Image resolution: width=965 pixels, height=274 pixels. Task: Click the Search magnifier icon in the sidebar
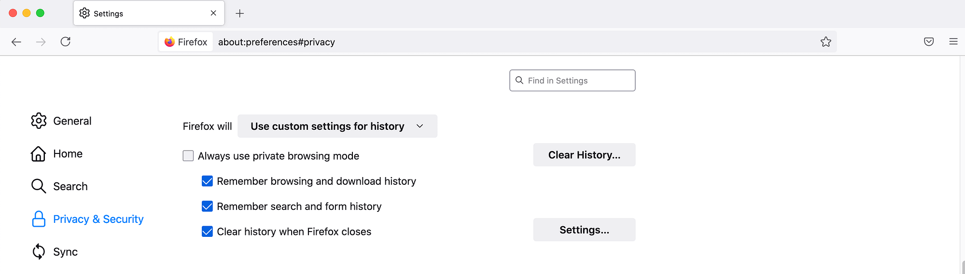pyautogui.click(x=38, y=186)
